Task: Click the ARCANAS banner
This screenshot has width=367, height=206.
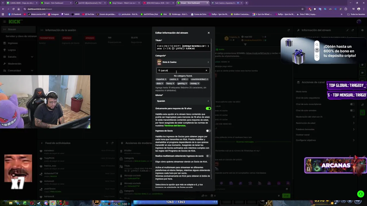Action: [335, 165]
